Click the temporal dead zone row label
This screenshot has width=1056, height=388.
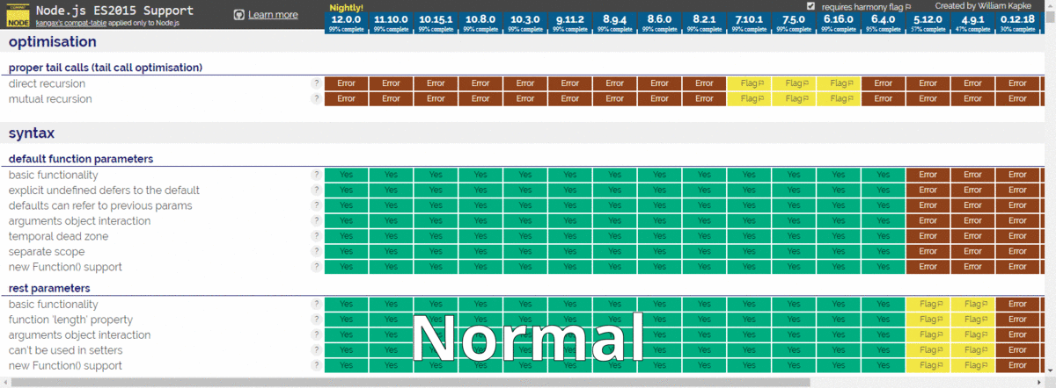pyautogui.click(x=60, y=236)
